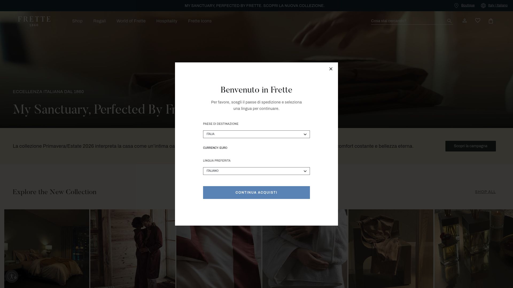Click the Frette 1860 logo
The height and width of the screenshot is (288, 513).
[x=34, y=21]
